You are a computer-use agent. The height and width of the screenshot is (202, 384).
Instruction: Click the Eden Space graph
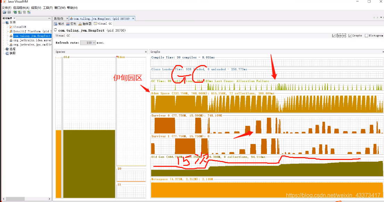(x=267, y=104)
